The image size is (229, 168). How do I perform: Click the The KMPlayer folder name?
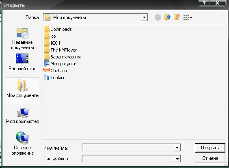pos(63,50)
